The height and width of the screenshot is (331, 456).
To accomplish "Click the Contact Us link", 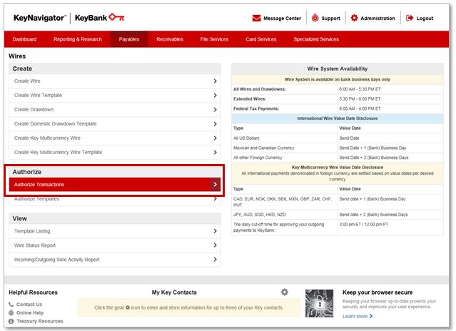I will click(29, 305).
